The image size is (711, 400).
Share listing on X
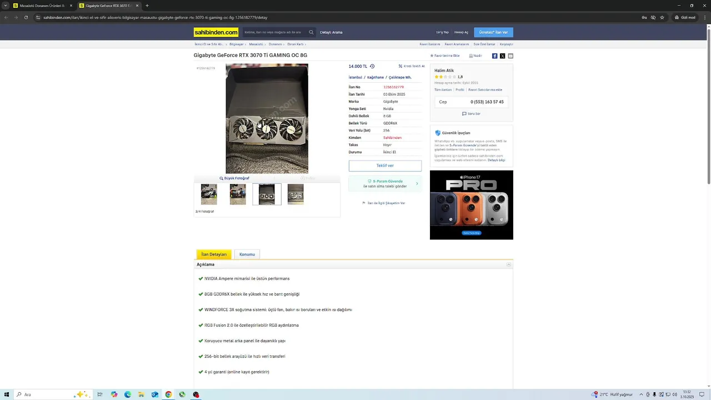tap(503, 56)
